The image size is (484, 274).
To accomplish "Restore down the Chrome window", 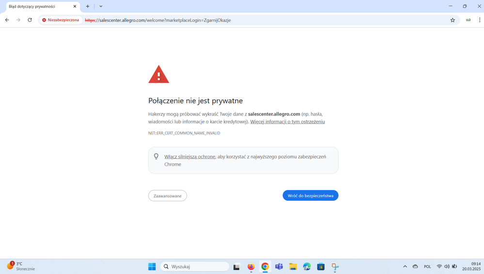I will pyautogui.click(x=465, y=6).
